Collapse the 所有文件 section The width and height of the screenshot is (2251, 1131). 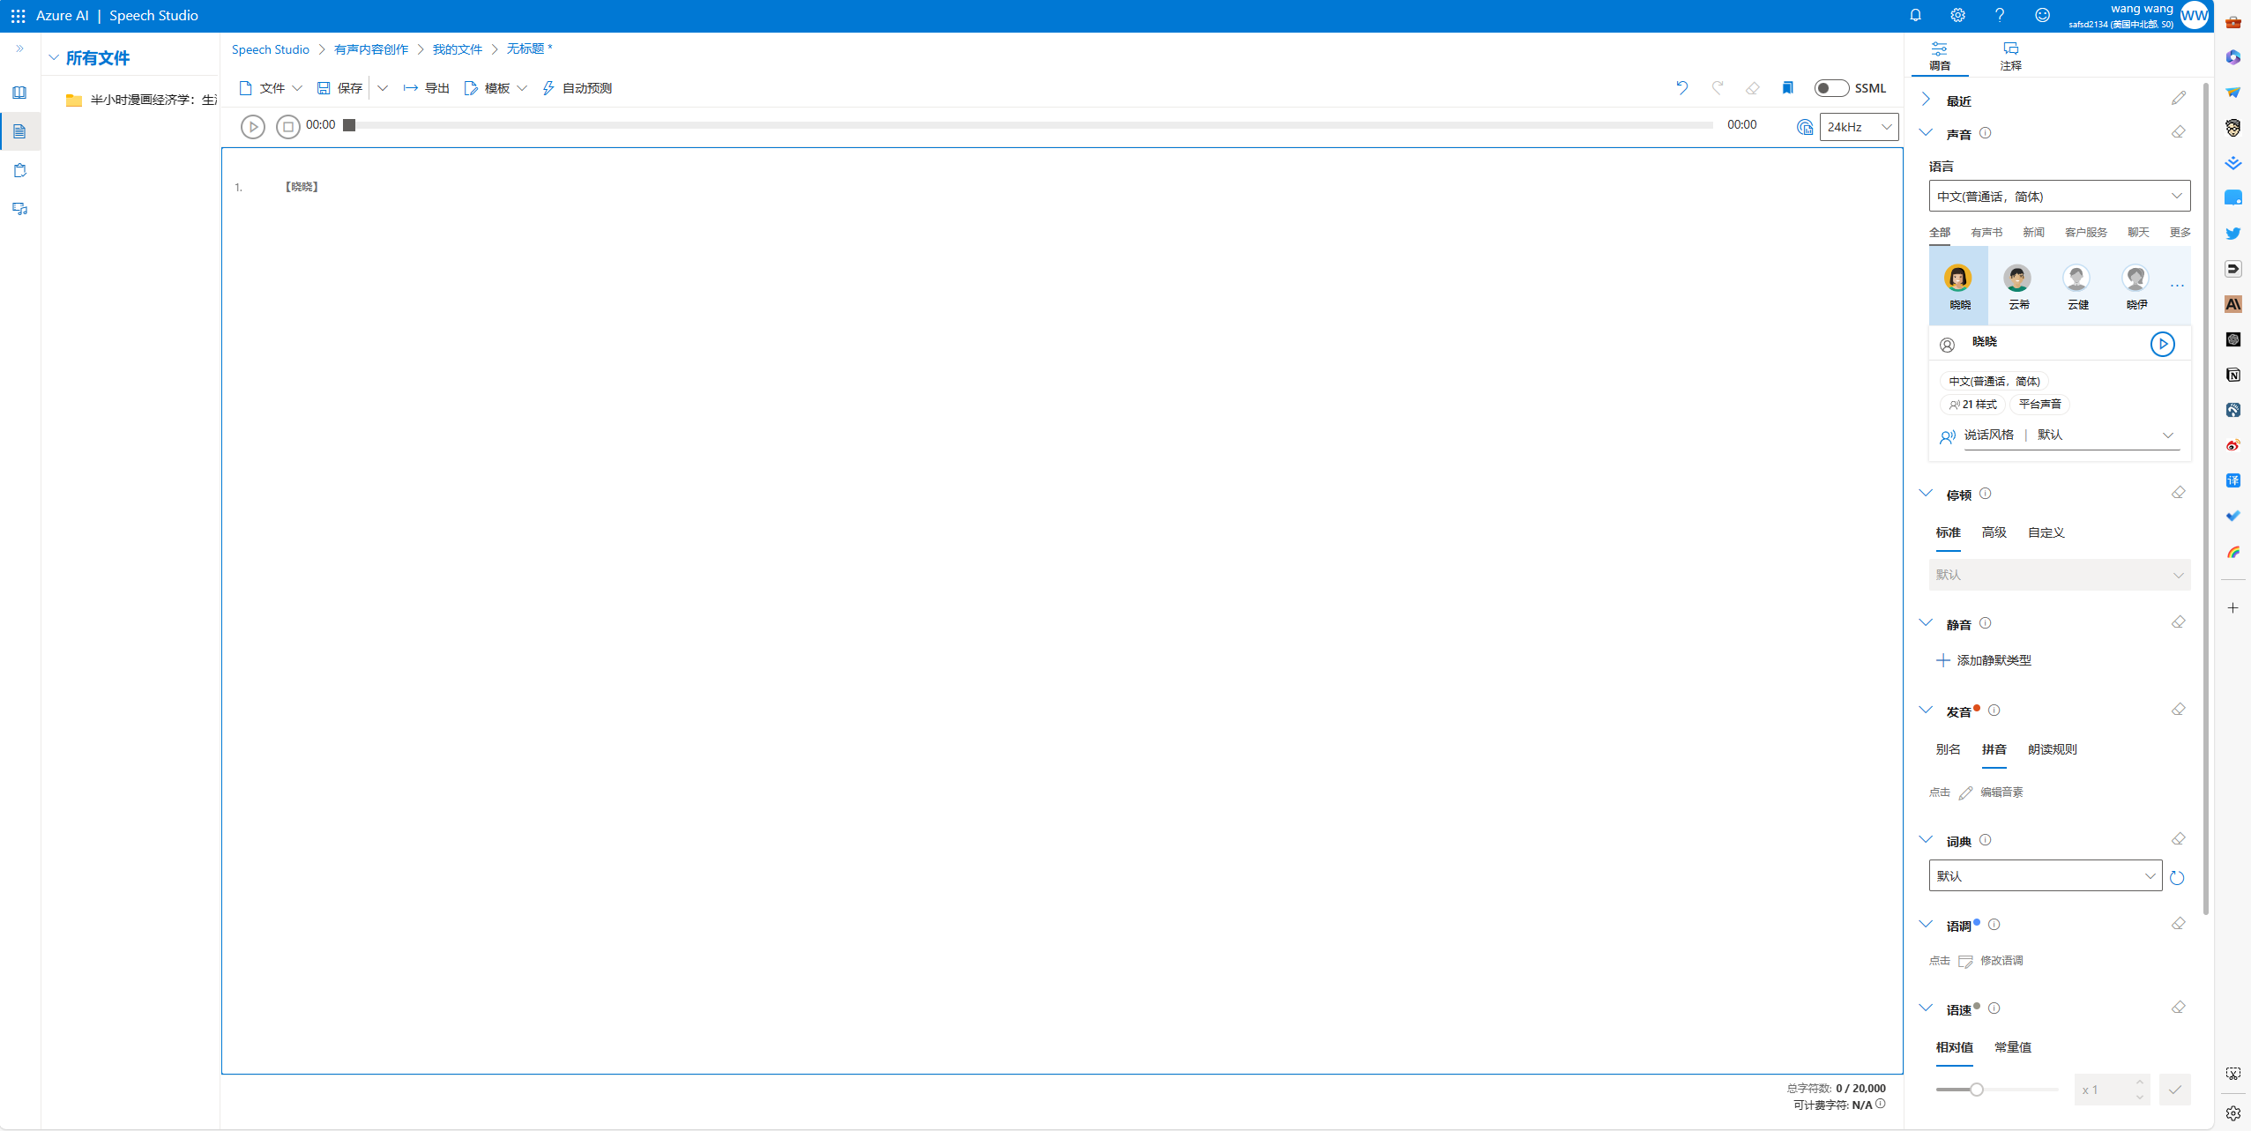point(55,58)
